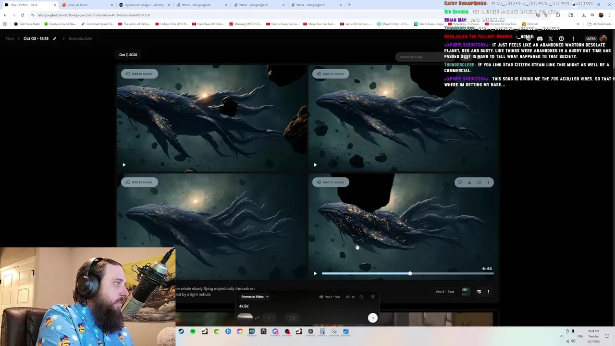Open Discord link icon in header
615x346 pixels.
(540, 38)
